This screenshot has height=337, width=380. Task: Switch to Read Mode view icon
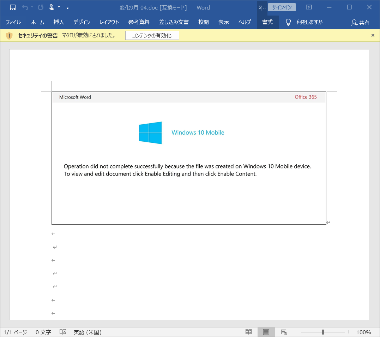click(x=249, y=332)
